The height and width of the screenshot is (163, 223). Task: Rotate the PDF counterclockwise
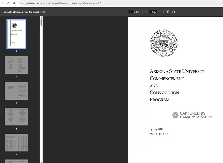point(173,12)
